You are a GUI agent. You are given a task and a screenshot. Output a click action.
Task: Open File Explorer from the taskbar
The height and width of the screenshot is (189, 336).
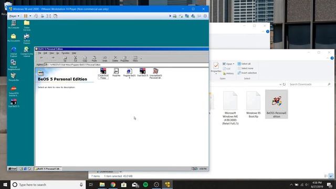point(102,184)
